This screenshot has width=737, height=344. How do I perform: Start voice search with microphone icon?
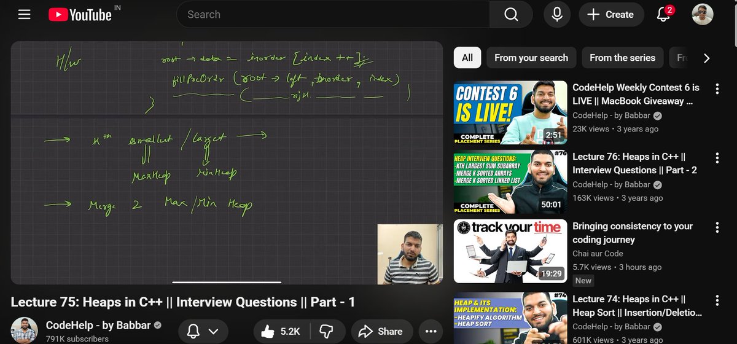pos(557,15)
